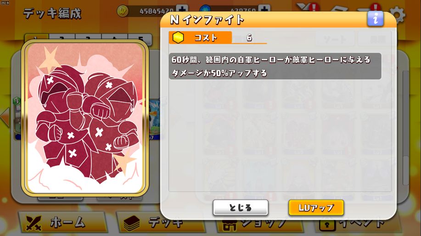The height and width of the screenshot is (236, 421).
Task: Select deck tab number 1
Action: tap(37, 38)
